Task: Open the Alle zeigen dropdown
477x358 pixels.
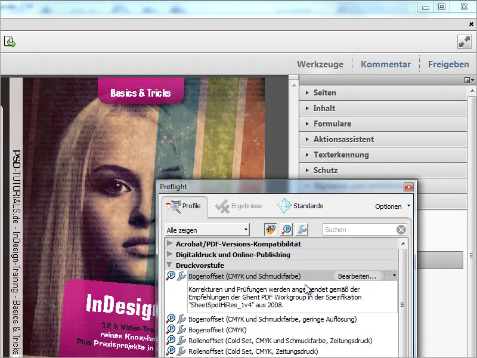Action: tap(207, 229)
